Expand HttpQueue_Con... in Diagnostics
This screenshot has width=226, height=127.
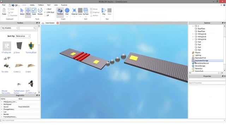pos(2,102)
